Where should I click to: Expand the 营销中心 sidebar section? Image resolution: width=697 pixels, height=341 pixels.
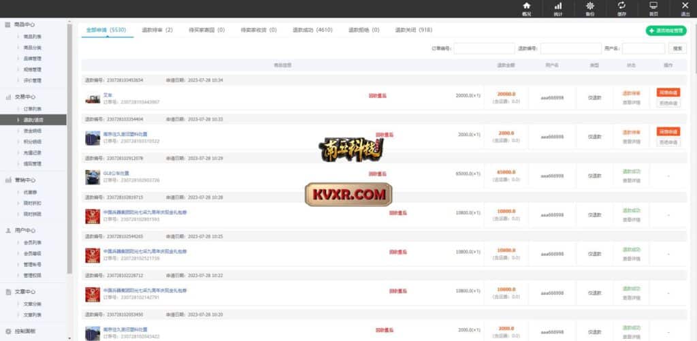point(25,180)
